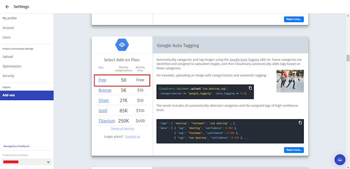Click the 250K Titanium categorizations value

124,121
